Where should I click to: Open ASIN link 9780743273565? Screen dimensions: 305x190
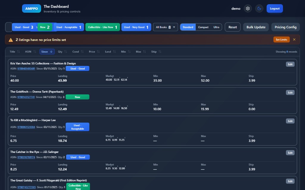click(27, 187)
